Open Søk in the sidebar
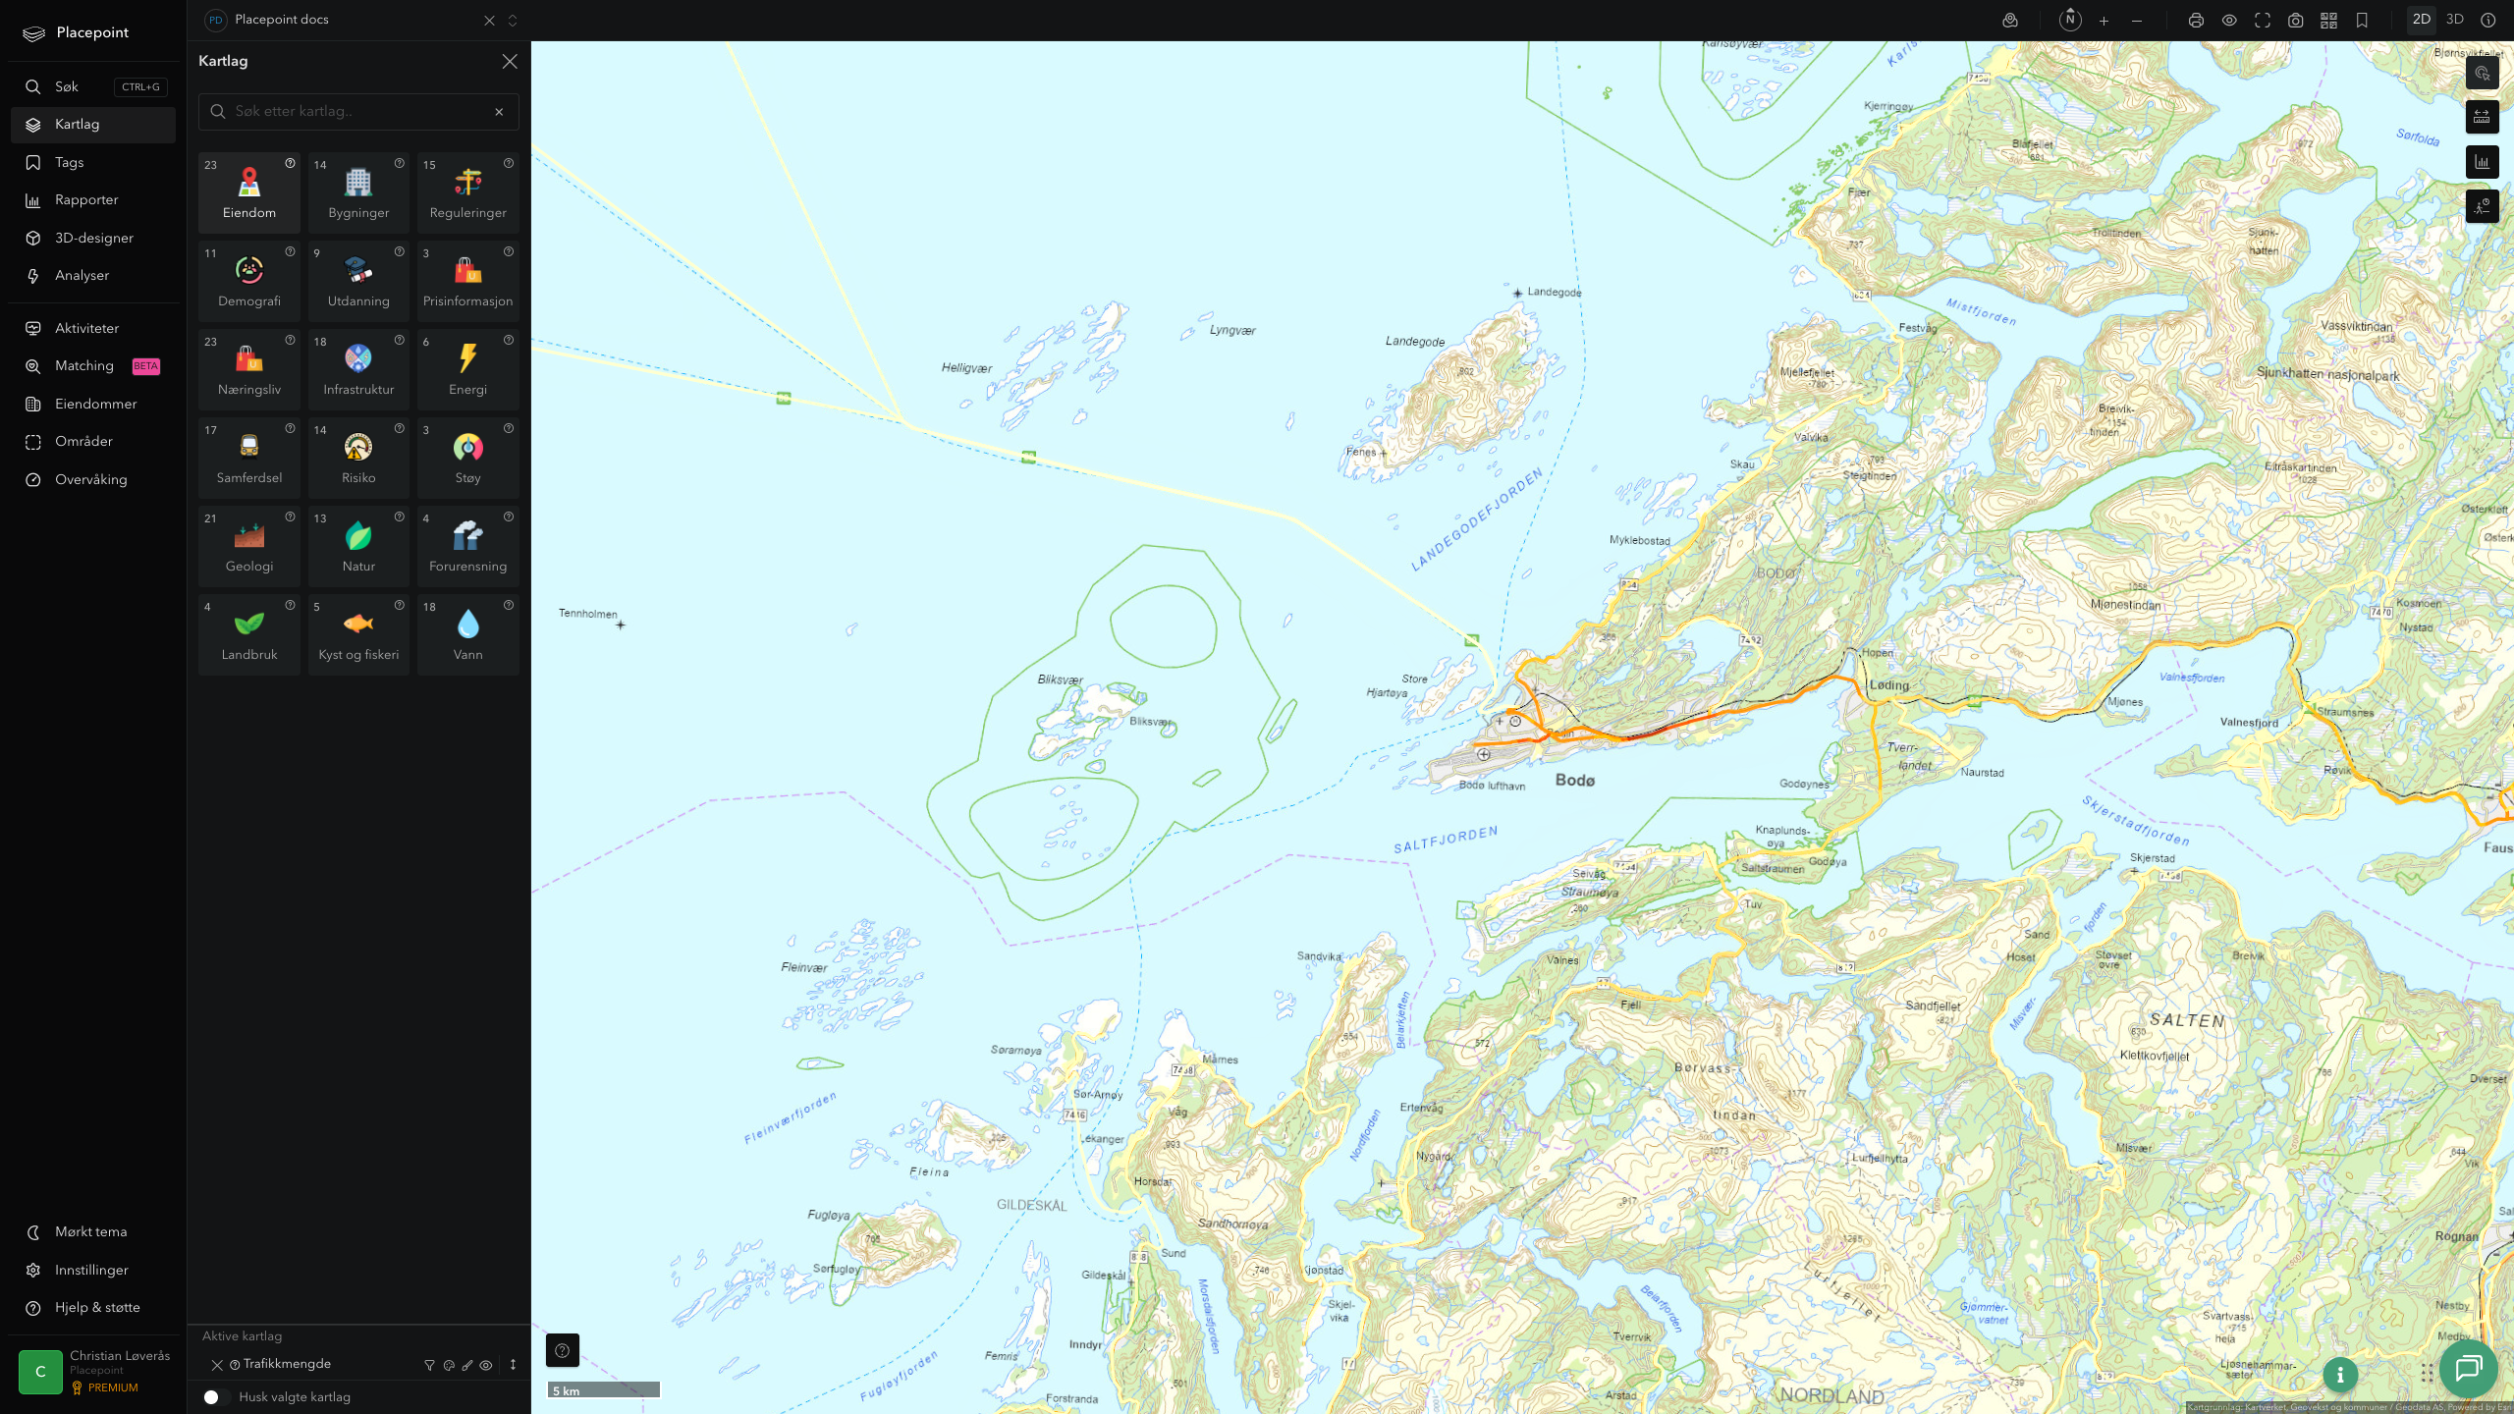Viewport: 2514px width, 1414px height. 93,86
